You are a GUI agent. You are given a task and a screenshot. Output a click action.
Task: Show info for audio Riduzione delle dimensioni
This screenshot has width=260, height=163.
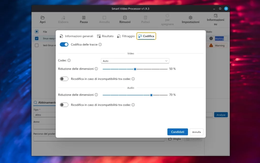tap(96, 95)
